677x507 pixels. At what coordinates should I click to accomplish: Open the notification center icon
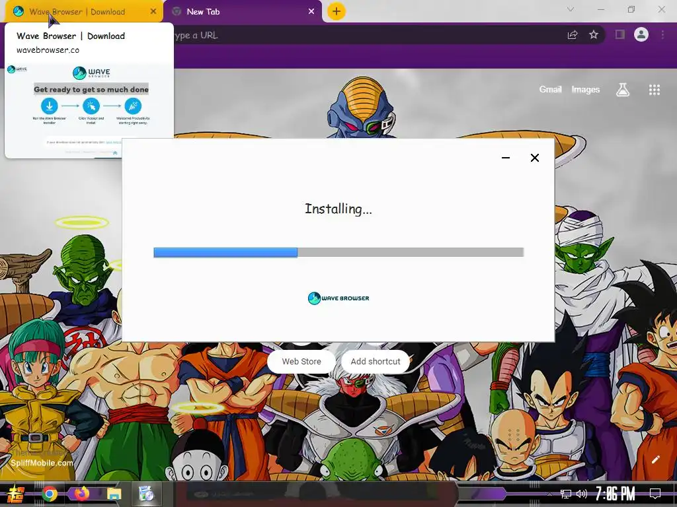coord(655,494)
